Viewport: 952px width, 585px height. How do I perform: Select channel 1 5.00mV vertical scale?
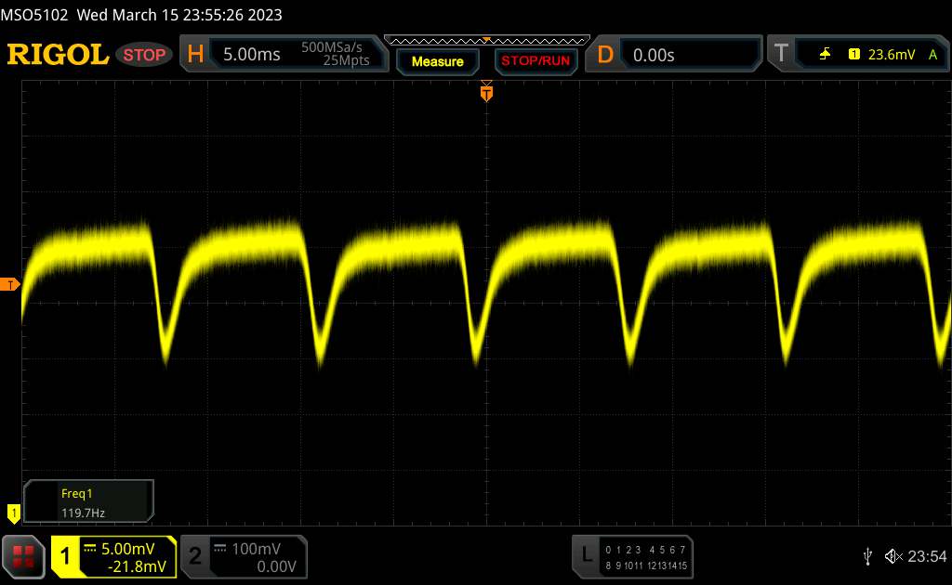click(127, 549)
